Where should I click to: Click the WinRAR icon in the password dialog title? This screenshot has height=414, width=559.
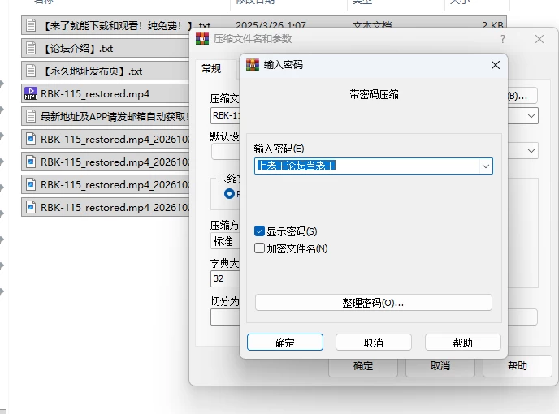(x=253, y=65)
